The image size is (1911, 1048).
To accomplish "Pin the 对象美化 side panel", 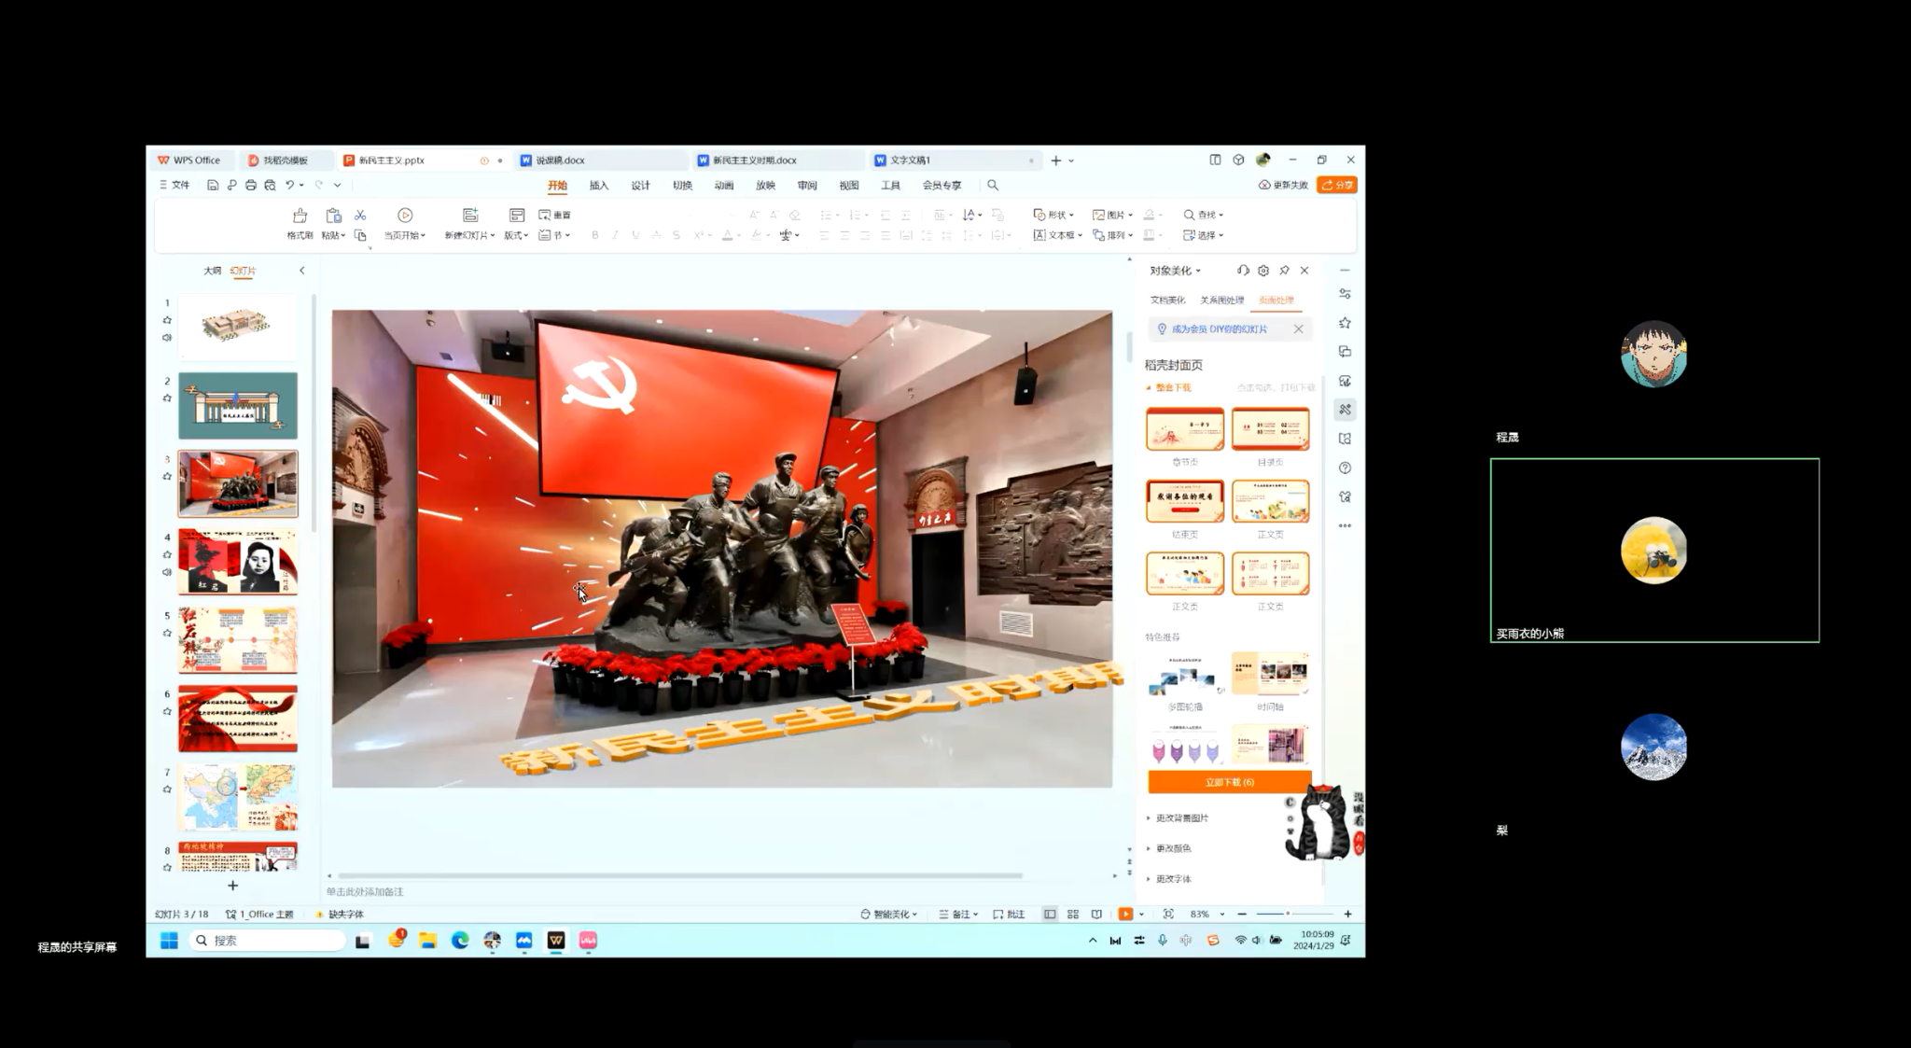I will (1284, 271).
